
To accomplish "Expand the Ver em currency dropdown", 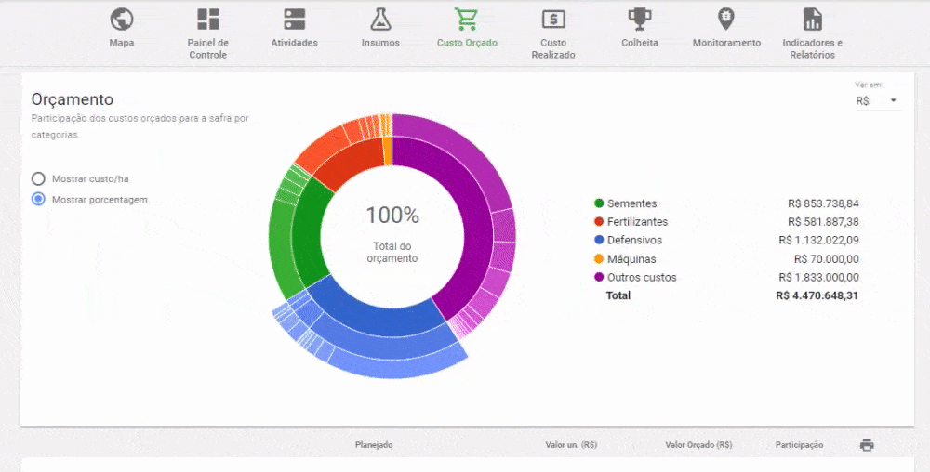I will [x=877, y=100].
